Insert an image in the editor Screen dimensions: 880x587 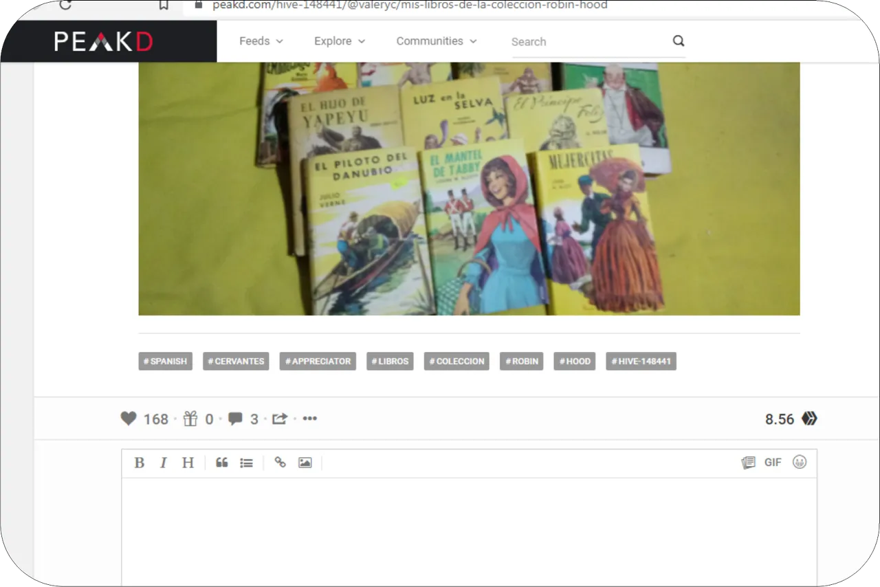click(x=305, y=463)
